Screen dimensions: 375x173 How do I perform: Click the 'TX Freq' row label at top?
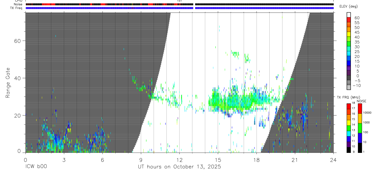click(x=16, y=8)
